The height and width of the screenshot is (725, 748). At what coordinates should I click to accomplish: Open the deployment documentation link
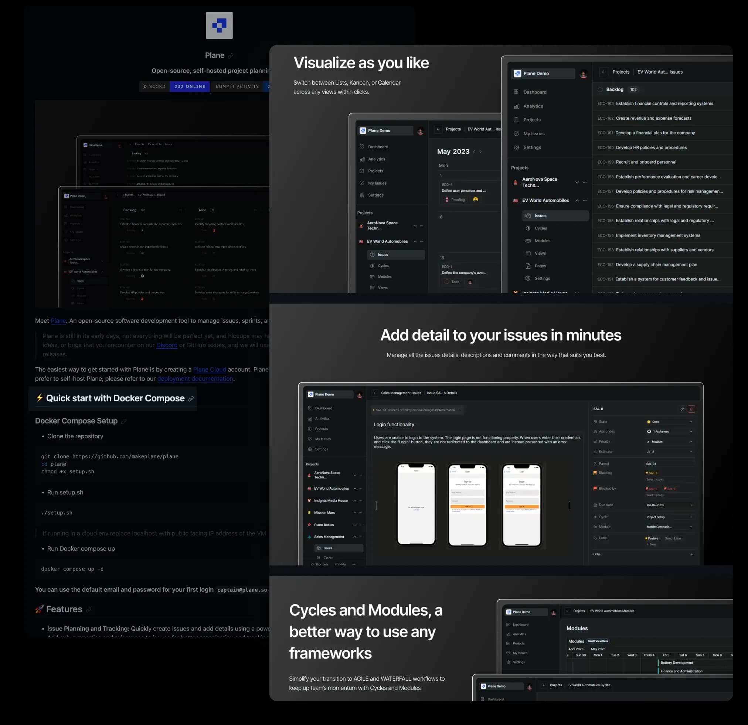point(195,378)
